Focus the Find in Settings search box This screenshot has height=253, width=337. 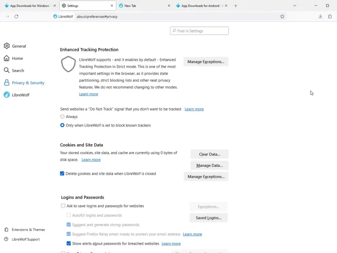pos(200,31)
